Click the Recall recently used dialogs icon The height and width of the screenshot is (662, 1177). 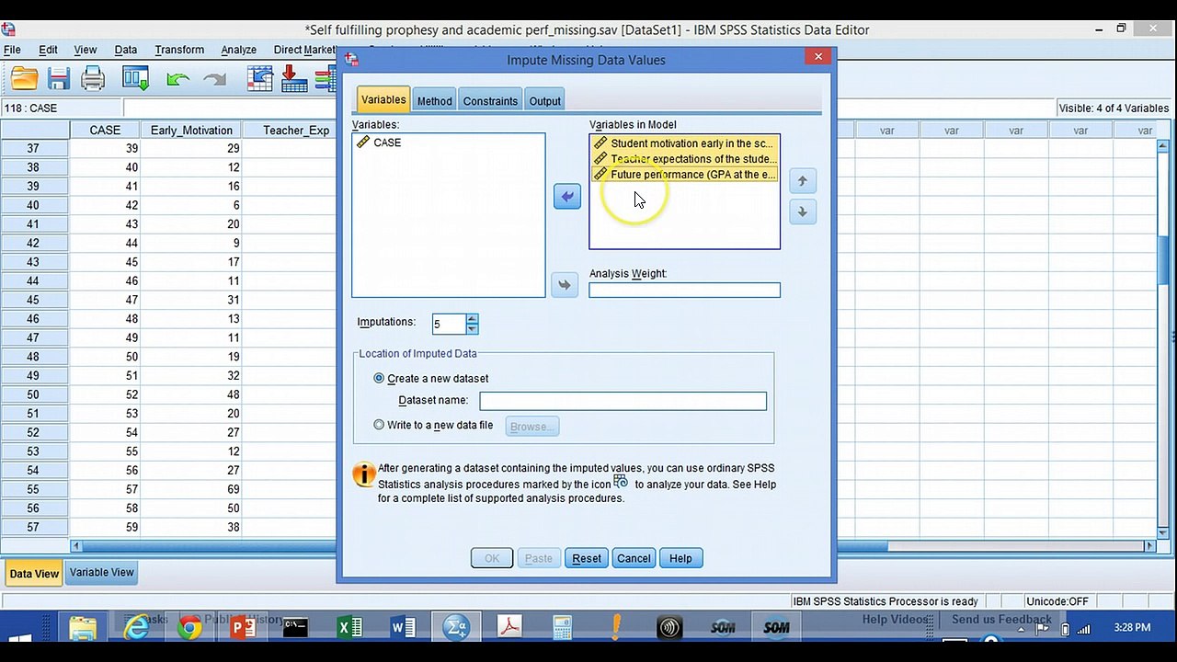[x=136, y=79]
